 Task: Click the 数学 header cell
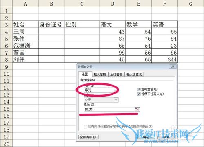coord(139,24)
